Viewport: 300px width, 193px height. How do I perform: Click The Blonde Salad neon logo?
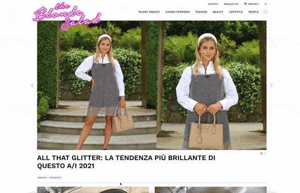(67, 16)
